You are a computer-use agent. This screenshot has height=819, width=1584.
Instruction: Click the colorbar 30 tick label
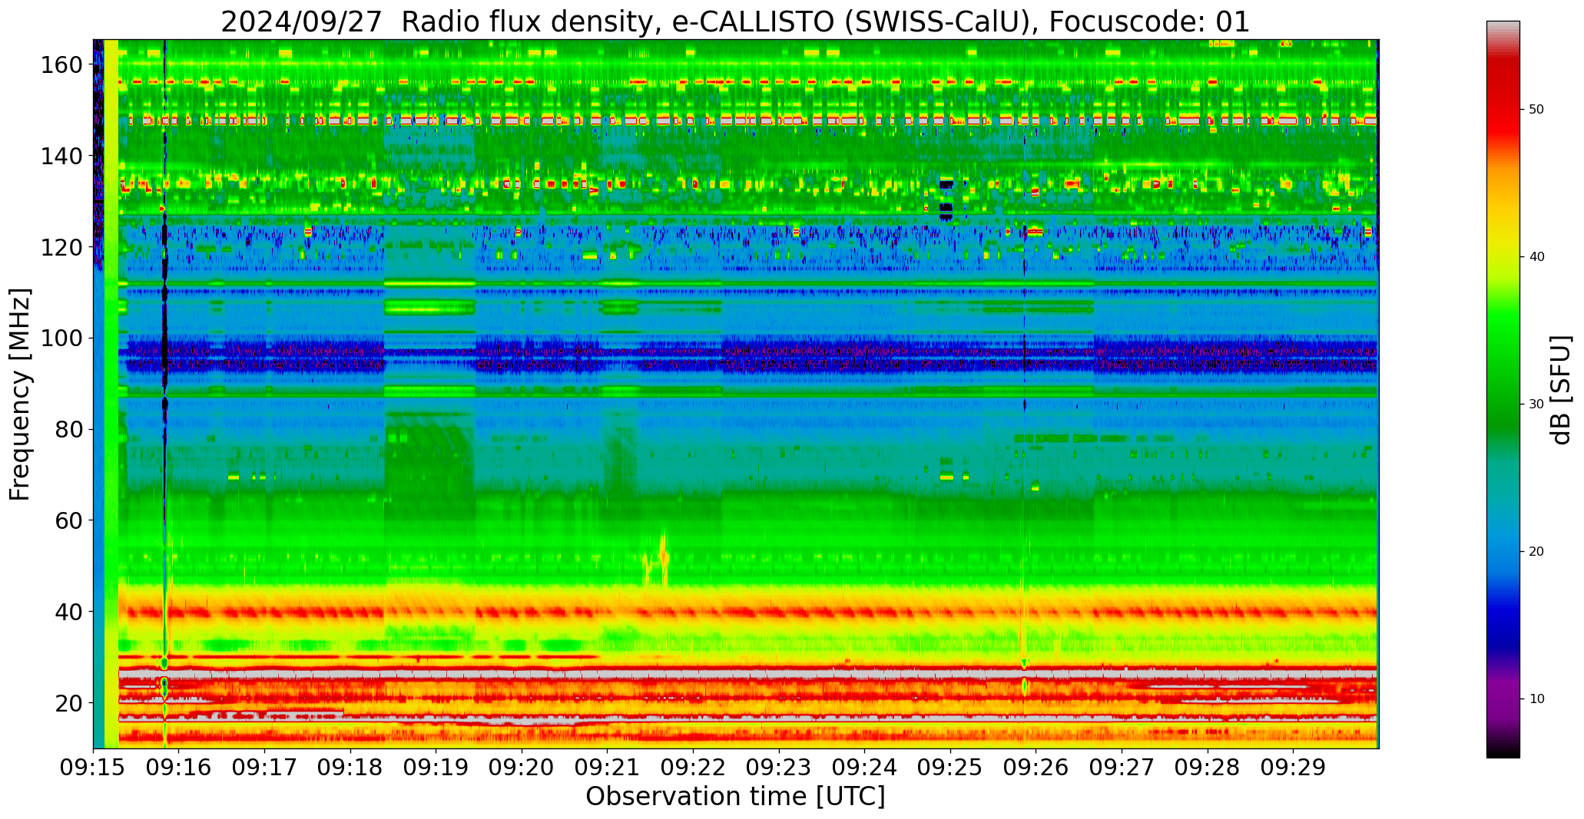coord(1536,405)
